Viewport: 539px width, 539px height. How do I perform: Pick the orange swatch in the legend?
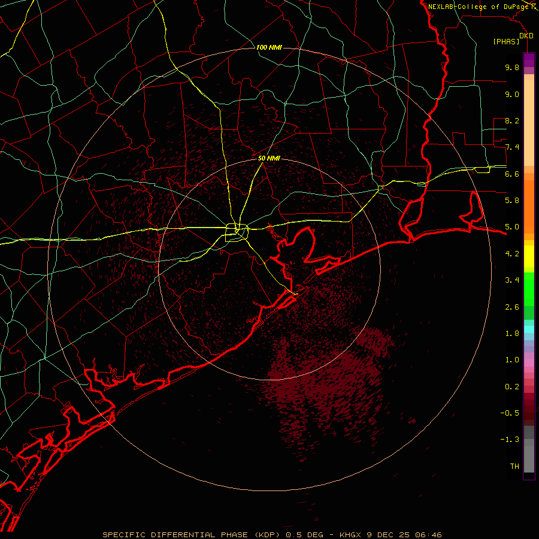(529, 206)
